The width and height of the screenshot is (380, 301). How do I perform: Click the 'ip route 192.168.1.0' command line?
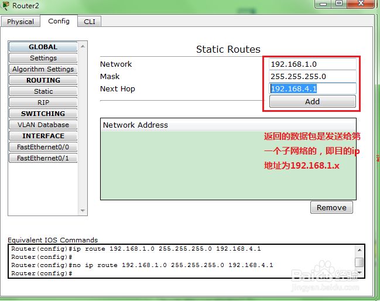136,249
